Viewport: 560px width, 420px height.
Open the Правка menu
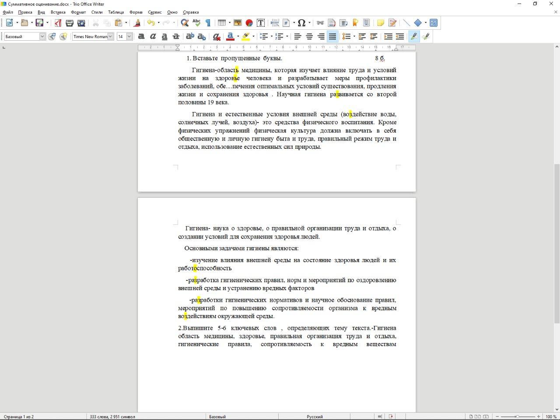pyautogui.click(x=25, y=12)
